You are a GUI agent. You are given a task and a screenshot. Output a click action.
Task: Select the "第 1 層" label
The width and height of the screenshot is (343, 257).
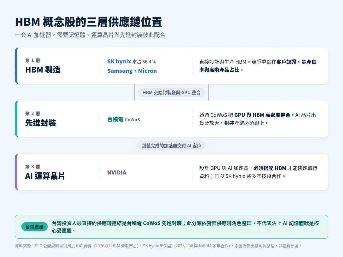click(33, 60)
